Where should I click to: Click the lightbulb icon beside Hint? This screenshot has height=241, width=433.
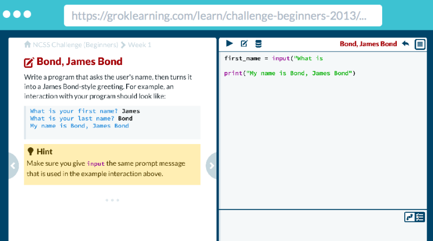click(x=31, y=152)
